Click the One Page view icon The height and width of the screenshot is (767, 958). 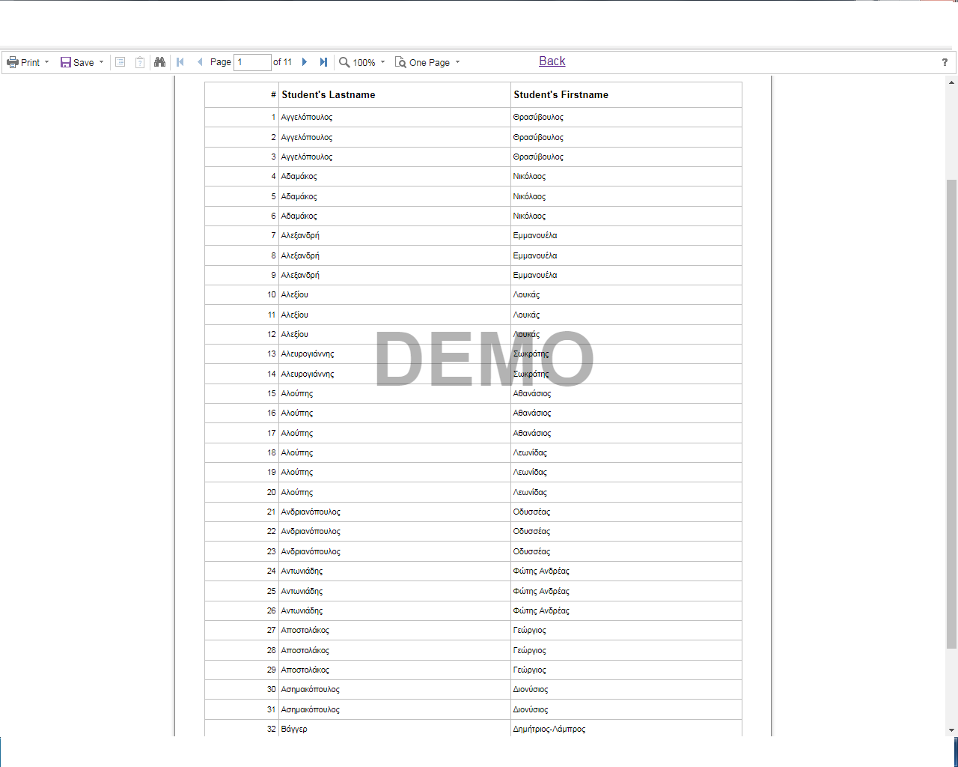pyautogui.click(x=400, y=62)
